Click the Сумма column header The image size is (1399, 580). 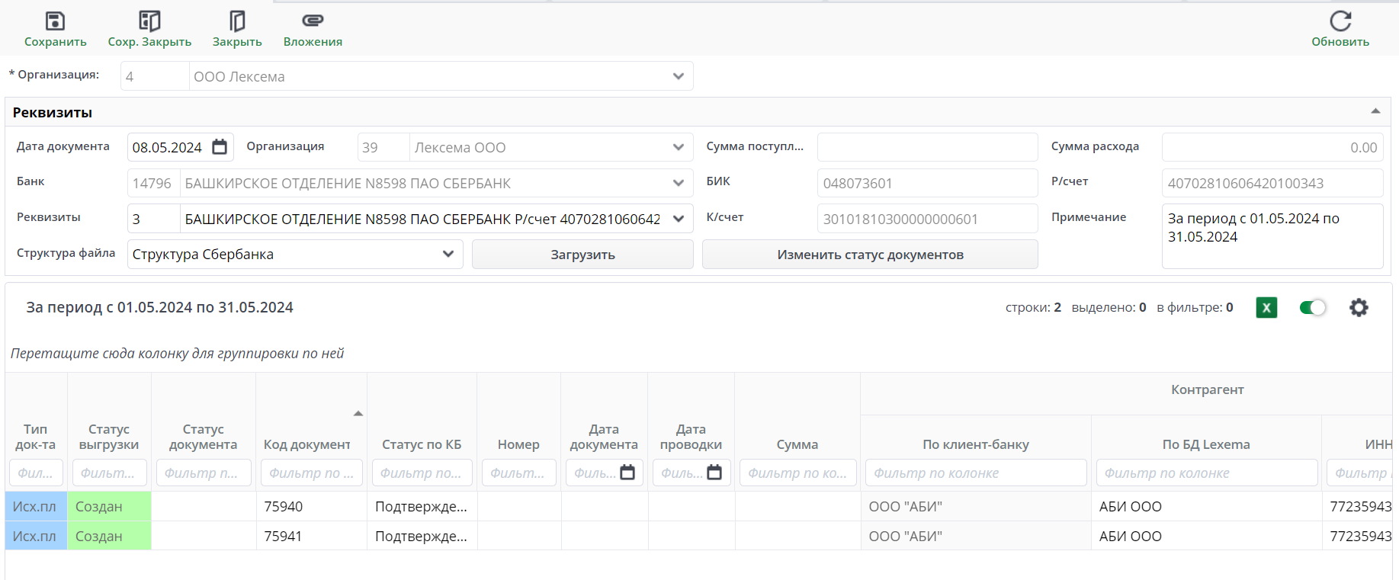[797, 444]
